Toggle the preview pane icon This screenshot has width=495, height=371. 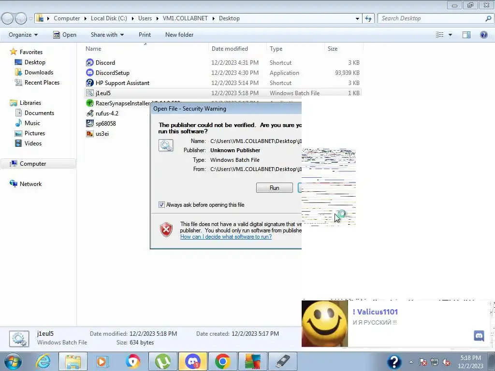tap(466, 35)
